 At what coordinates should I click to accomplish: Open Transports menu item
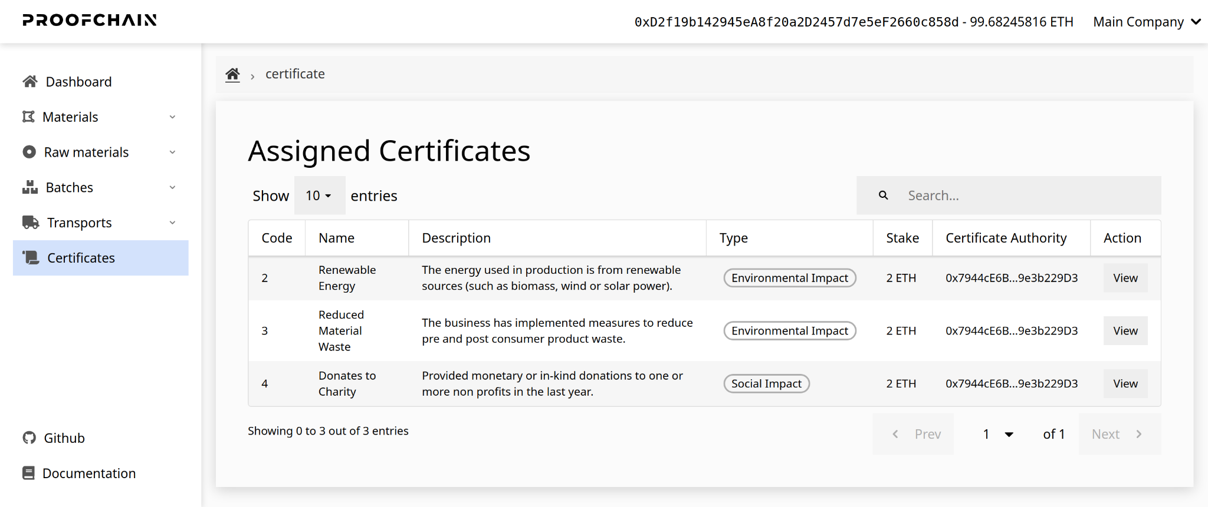(x=101, y=223)
